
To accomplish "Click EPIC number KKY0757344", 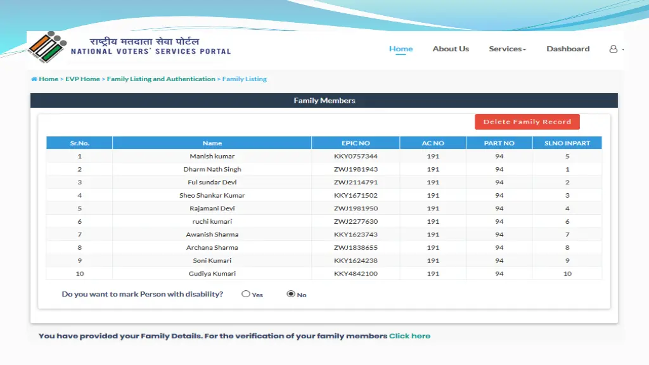I will [x=356, y=157].
